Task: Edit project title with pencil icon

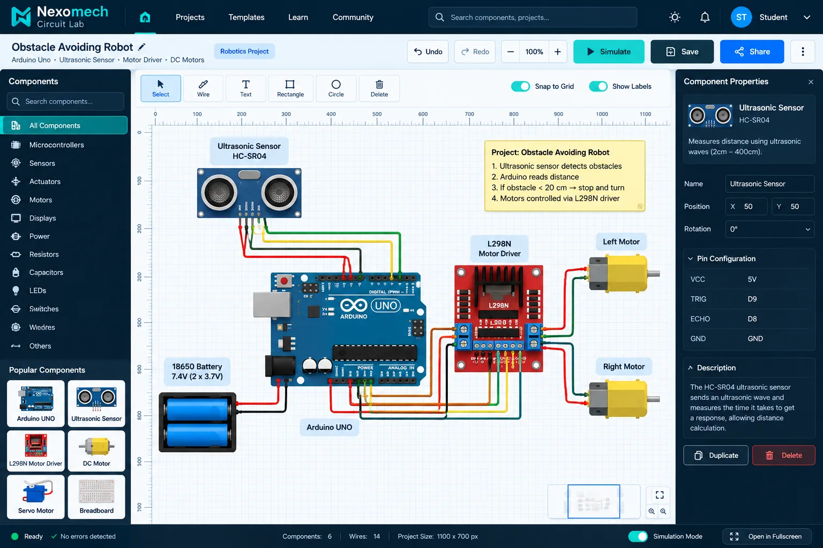Action: pyautogui.click(x=141, y=47)
